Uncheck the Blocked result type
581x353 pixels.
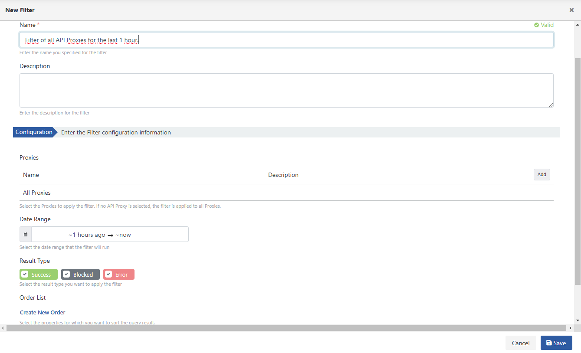pos(67,275)
